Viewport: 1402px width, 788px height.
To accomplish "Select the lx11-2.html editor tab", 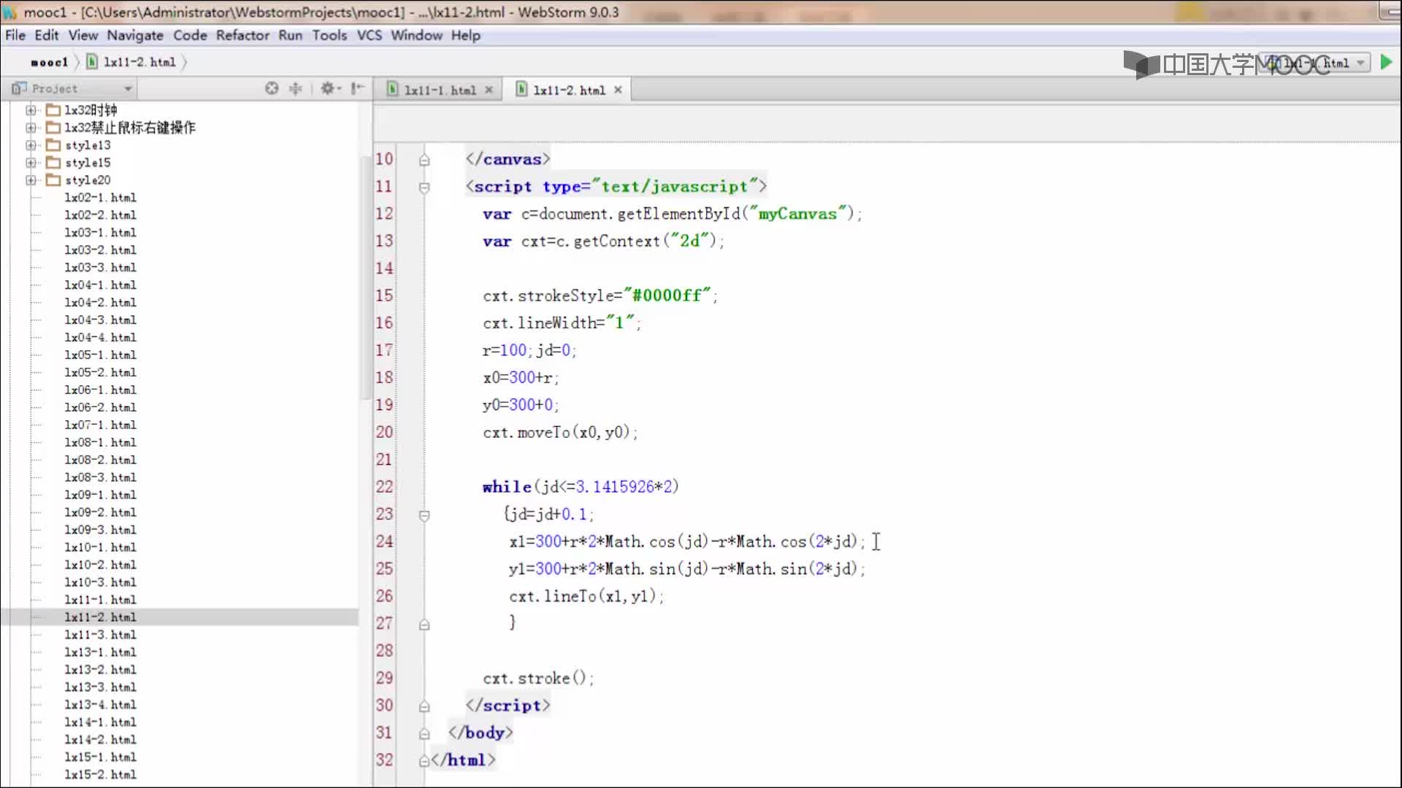I will click(569, 90).
